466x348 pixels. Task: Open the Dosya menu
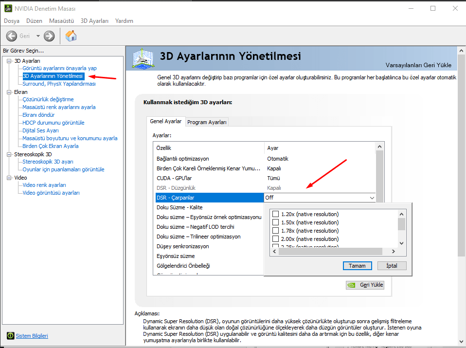click(x=12, y=21)
